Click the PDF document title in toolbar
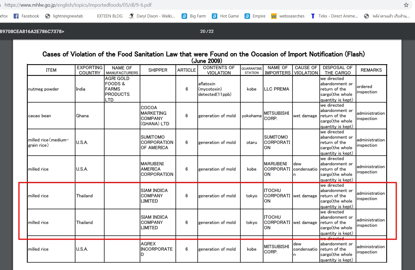The width and height of the screenshot is (415, 270). pos(32,31)
